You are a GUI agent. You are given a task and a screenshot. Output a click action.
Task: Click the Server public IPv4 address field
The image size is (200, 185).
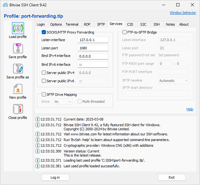[x=93, y=73]
